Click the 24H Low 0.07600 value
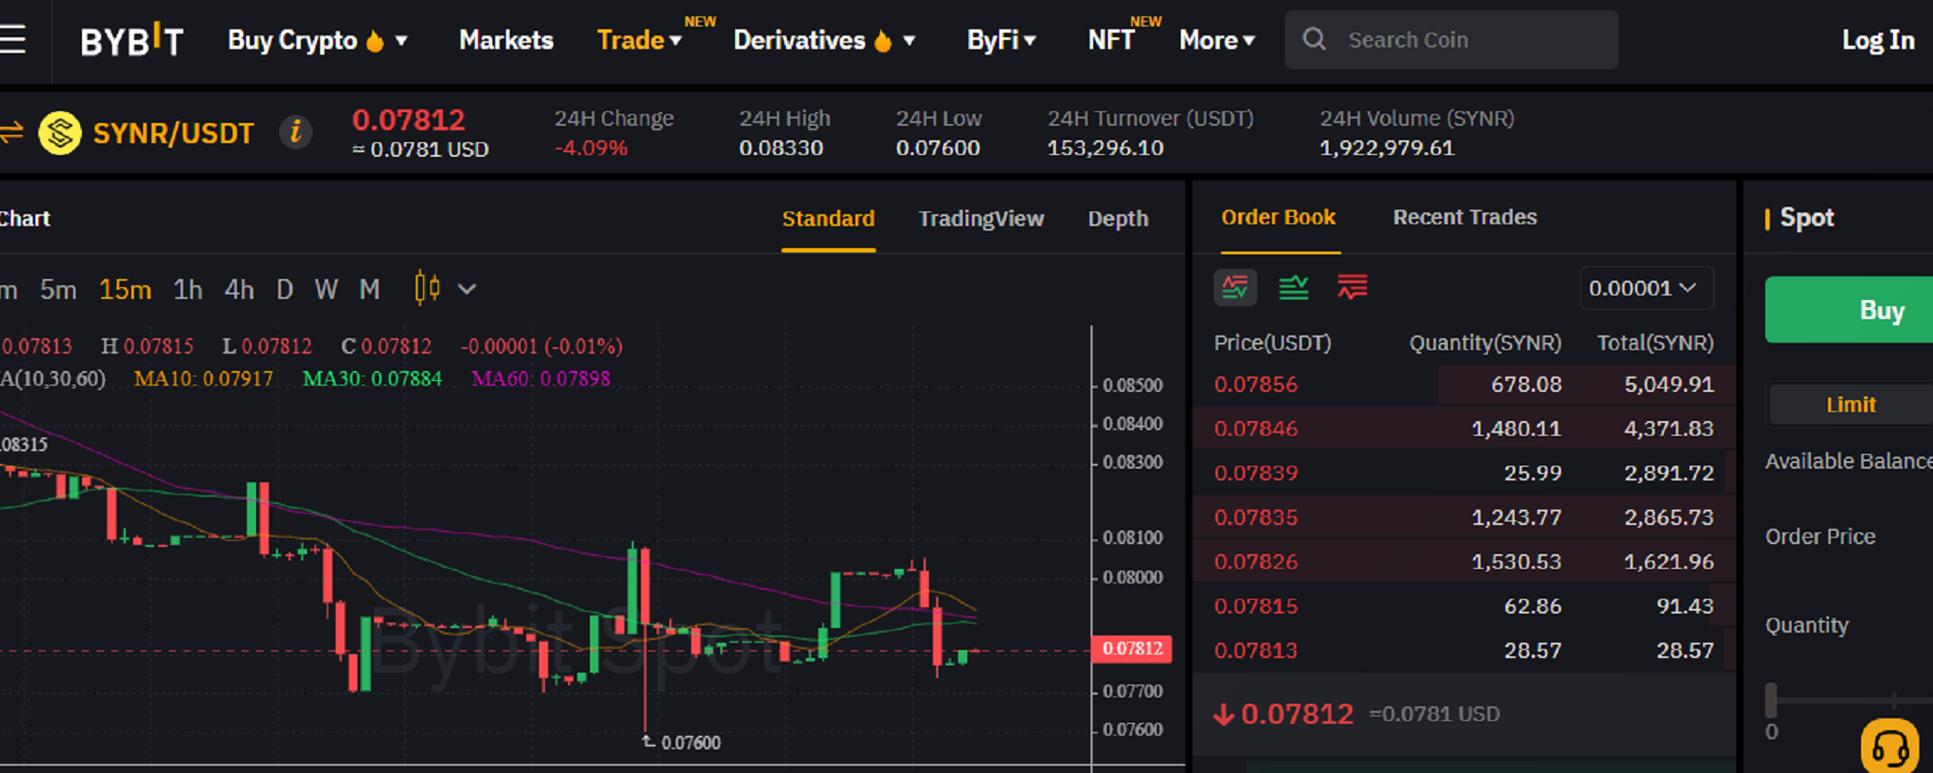 click(x=937, y=148)
